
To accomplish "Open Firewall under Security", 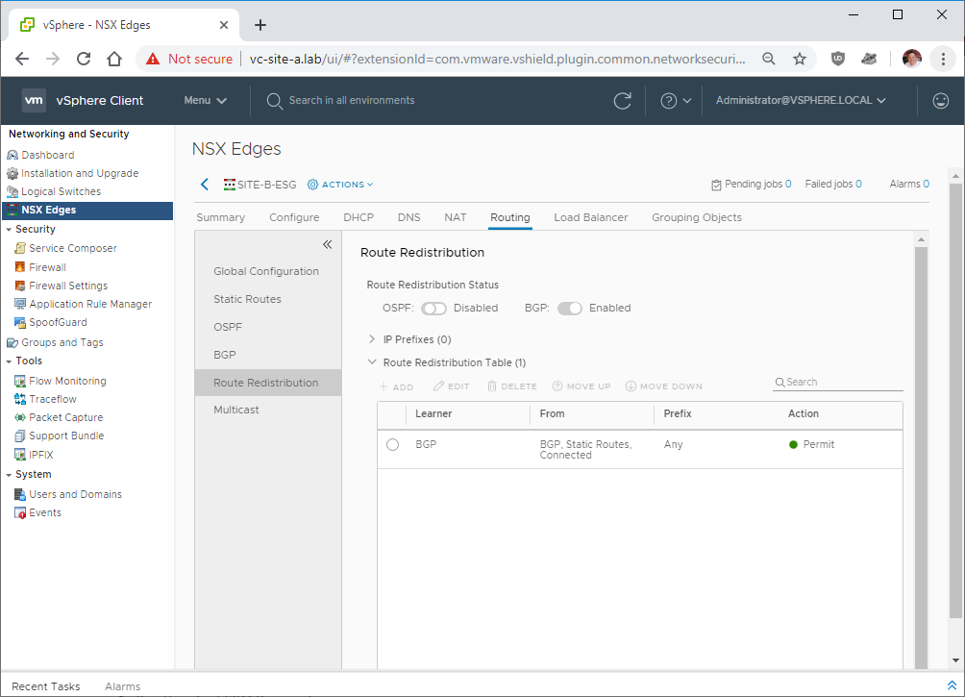I will (40, 267).
